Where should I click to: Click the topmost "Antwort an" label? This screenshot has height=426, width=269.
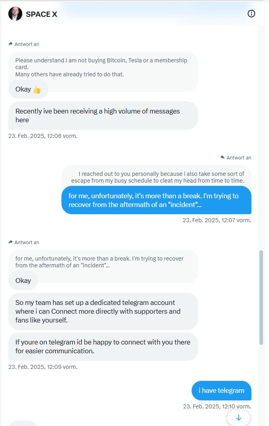27,44
